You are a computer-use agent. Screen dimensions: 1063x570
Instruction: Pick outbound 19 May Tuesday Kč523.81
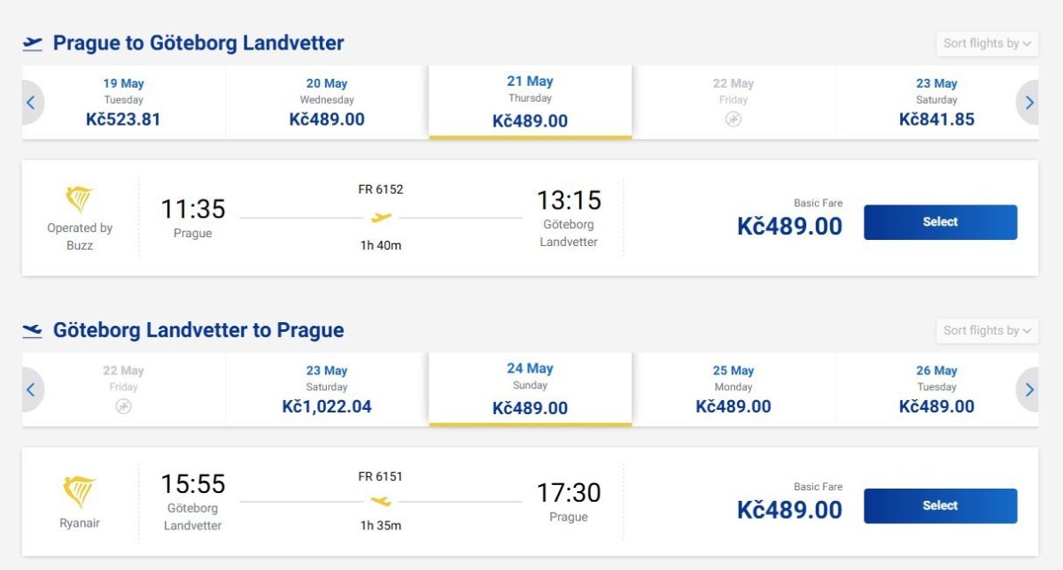click(x=123, y=103)
